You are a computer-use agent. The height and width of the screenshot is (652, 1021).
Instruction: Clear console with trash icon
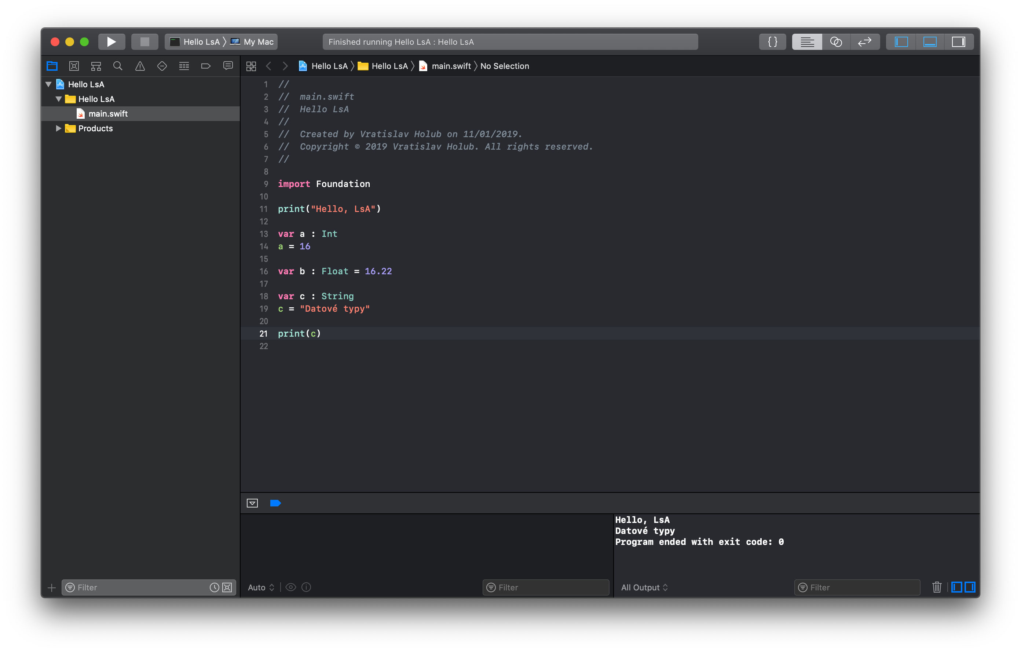click(x=937, y=587)
